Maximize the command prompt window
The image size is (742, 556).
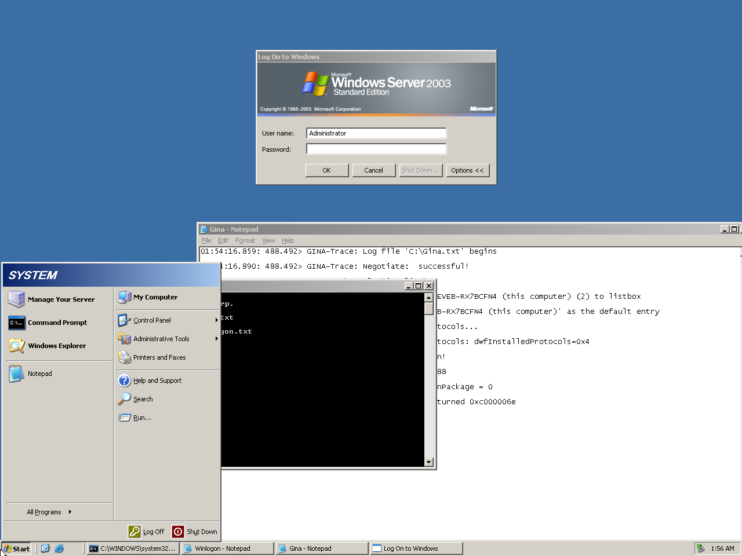click(419, 286)
